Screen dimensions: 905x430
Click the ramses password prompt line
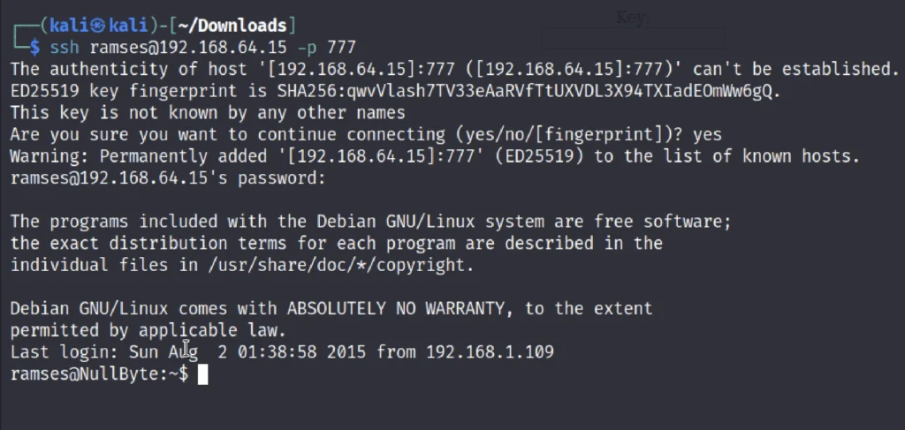(168, 178)
